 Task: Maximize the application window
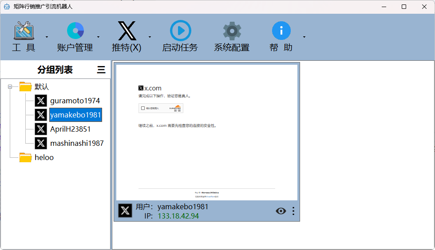(404, 7)
